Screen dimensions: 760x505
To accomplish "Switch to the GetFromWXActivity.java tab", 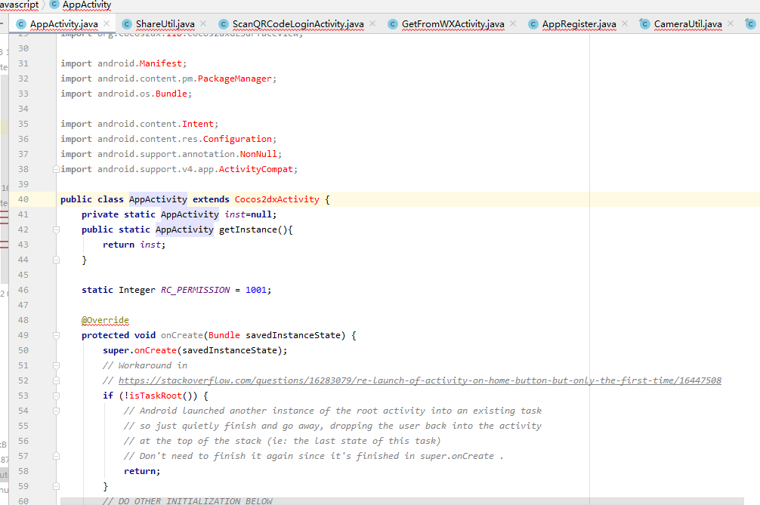I will [453, 23].
